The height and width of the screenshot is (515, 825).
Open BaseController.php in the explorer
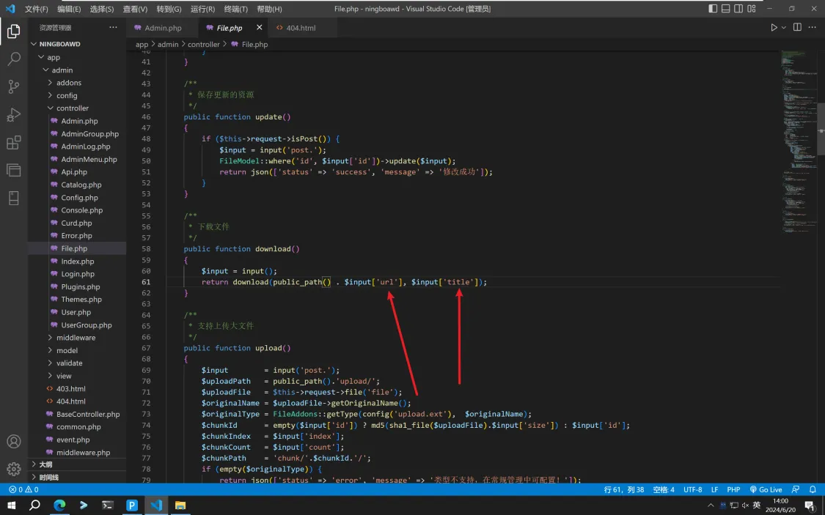(88, 414)
